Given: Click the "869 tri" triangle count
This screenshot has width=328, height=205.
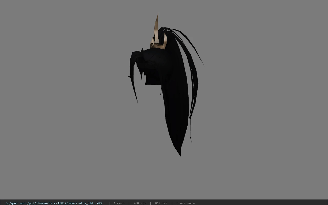Looking at the screenshot, I should (x=161, y=203).
